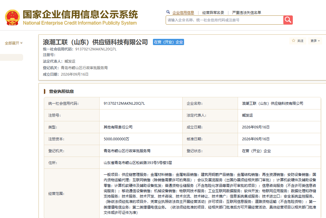This screenshot has height=218, width=326.
Task: Switch to 经营异常名录 tab
Action: click(x=213, y=13)
